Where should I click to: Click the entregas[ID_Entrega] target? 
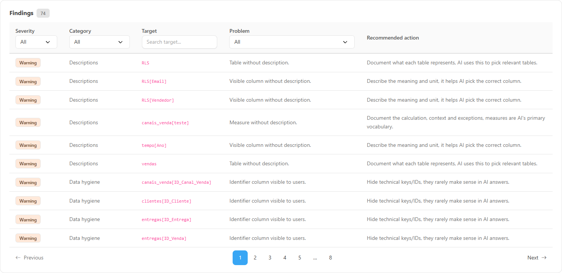pos(166,220)
